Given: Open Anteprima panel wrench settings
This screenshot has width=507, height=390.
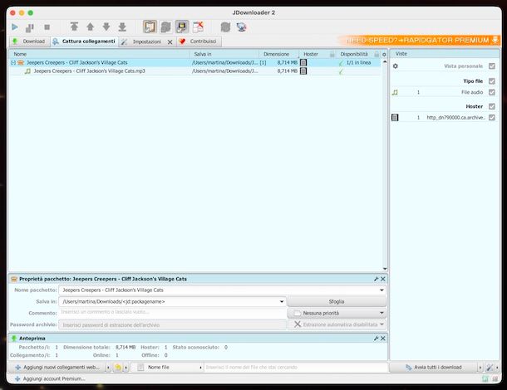Looking at the screenshot, I should tap(376, 339).
